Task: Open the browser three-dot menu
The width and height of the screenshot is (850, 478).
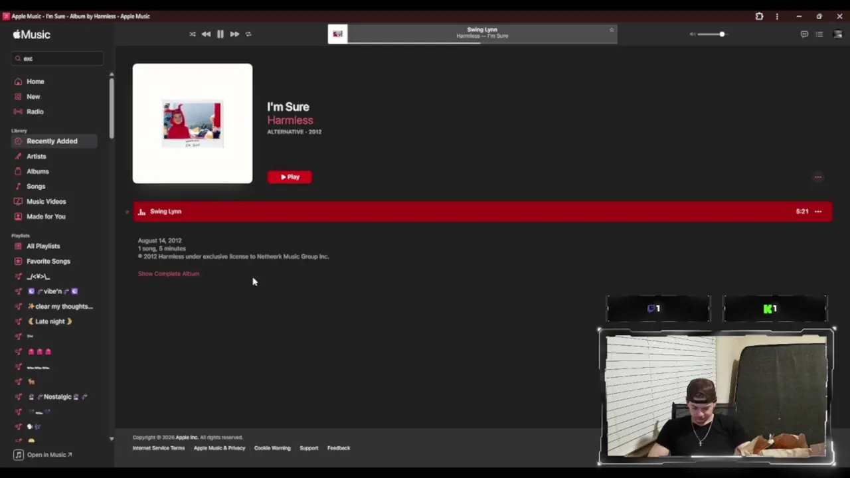Action: click(777, 16)
